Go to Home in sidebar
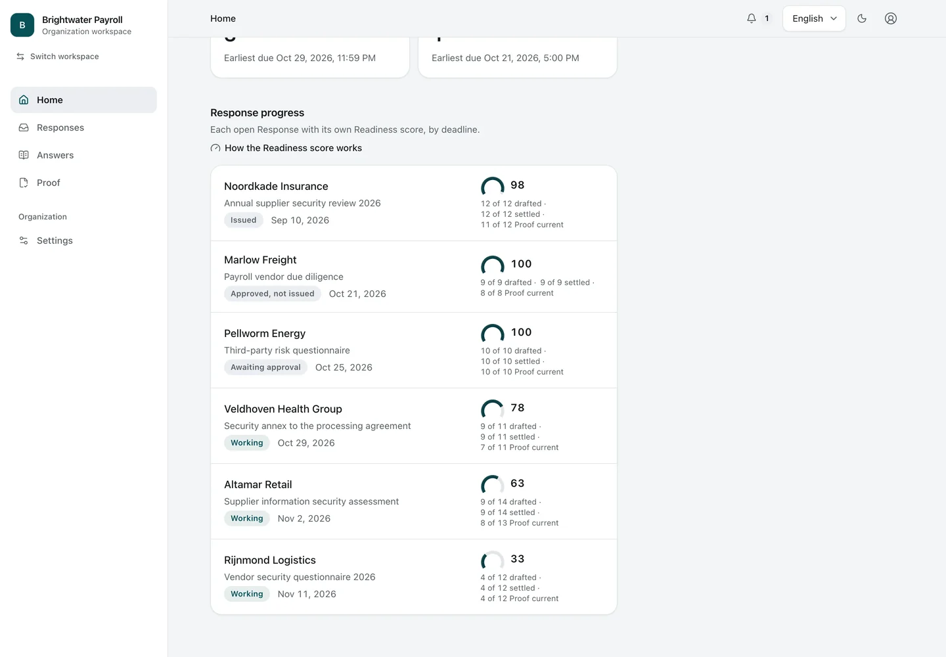 pos(83,100)
